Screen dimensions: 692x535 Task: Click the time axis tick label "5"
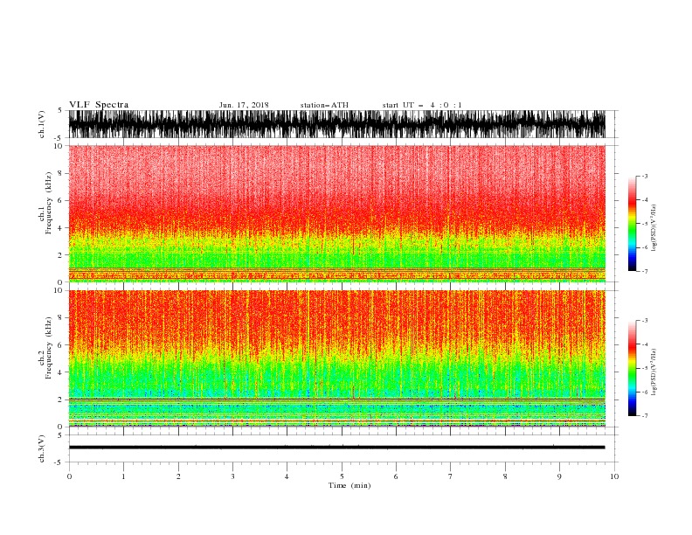pyautogui.click(x=342, y=476)
